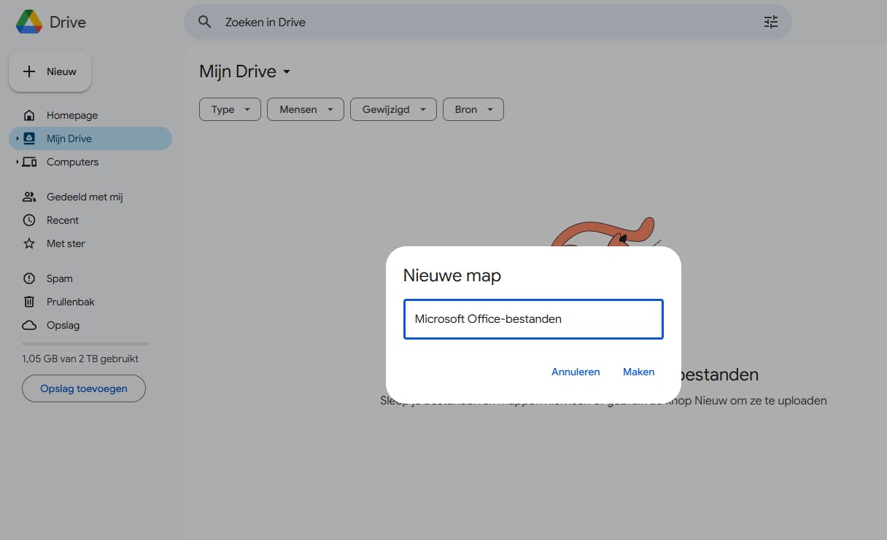Open Prullenbak section

pos(90,302)
